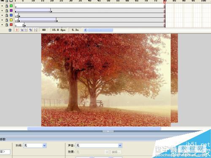This screenshot has height=158, width=211.
Task: Click the 5.3s elapsed time value
Action: 75,30
